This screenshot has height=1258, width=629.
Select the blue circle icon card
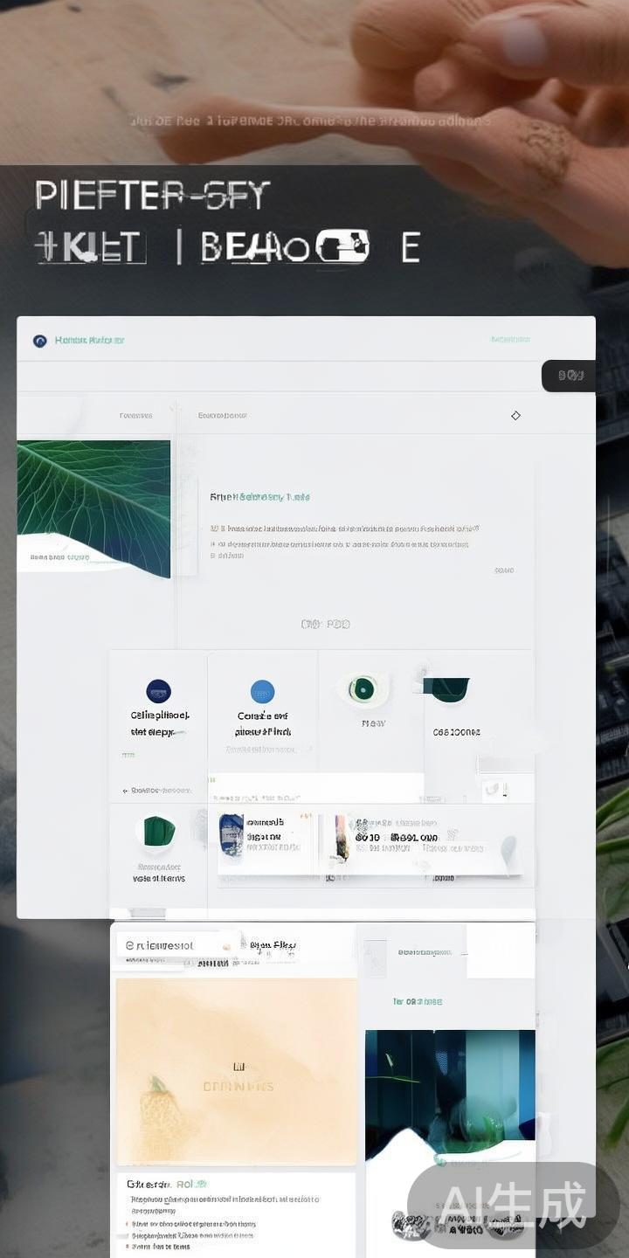tap(262, 692)
